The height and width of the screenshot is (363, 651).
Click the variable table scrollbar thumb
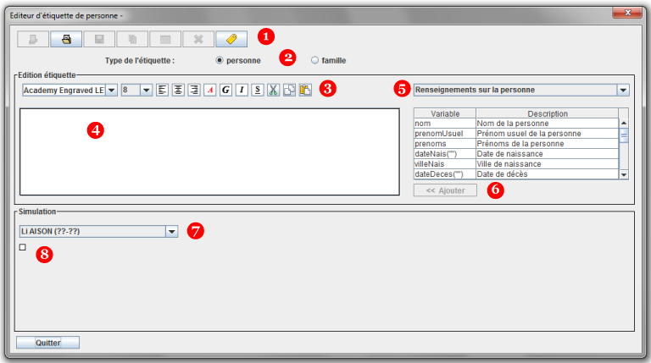coord(624,135)
